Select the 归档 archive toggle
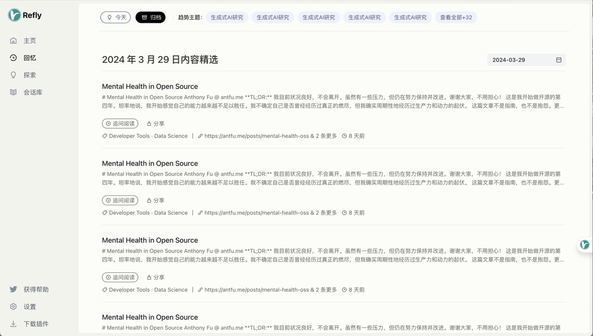Viewport: 593px width, 336px height. (151, 17)
